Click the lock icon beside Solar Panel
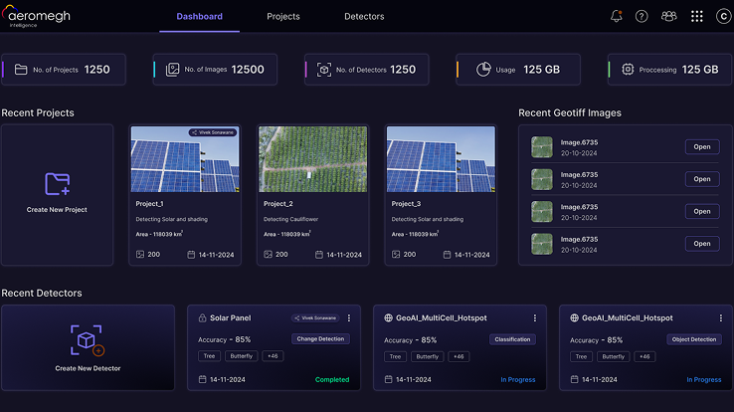The image size is (734, 412). (202, 317)
